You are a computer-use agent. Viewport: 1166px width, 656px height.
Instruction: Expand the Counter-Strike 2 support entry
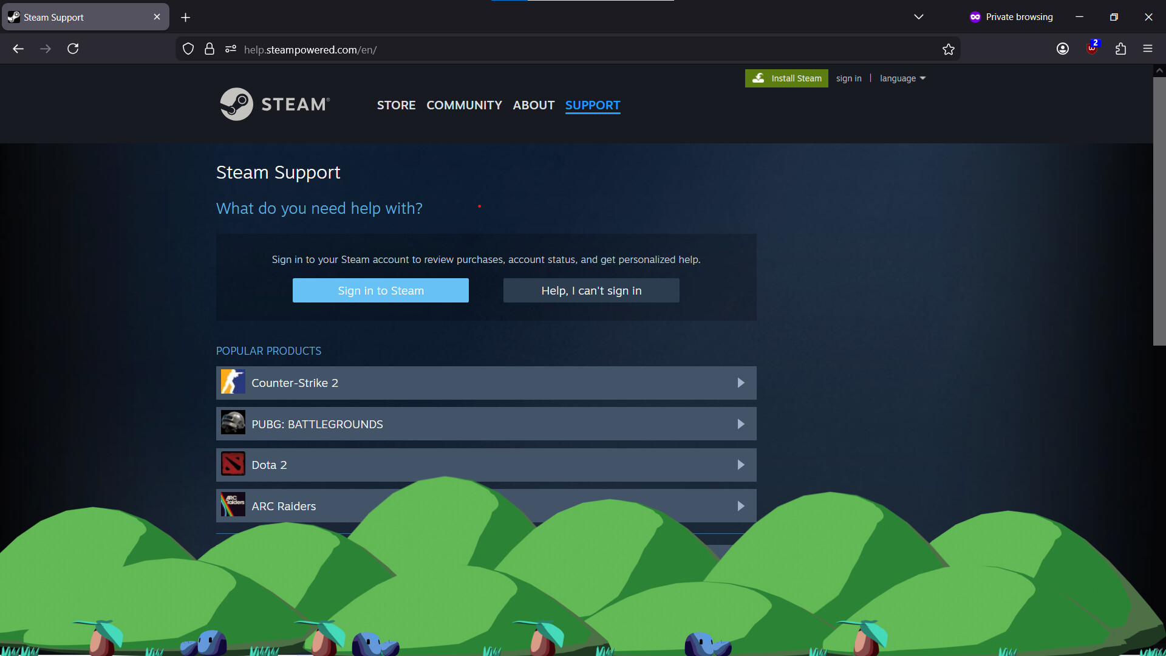740,383
